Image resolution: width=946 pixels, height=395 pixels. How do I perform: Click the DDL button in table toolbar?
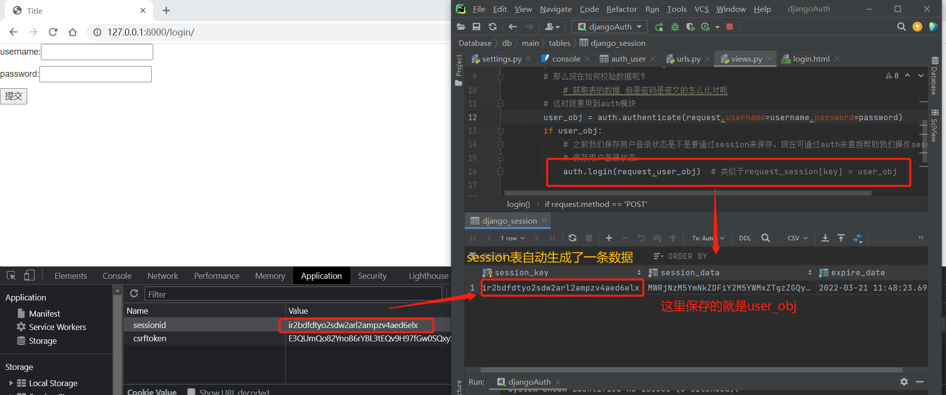pos(745,238)
